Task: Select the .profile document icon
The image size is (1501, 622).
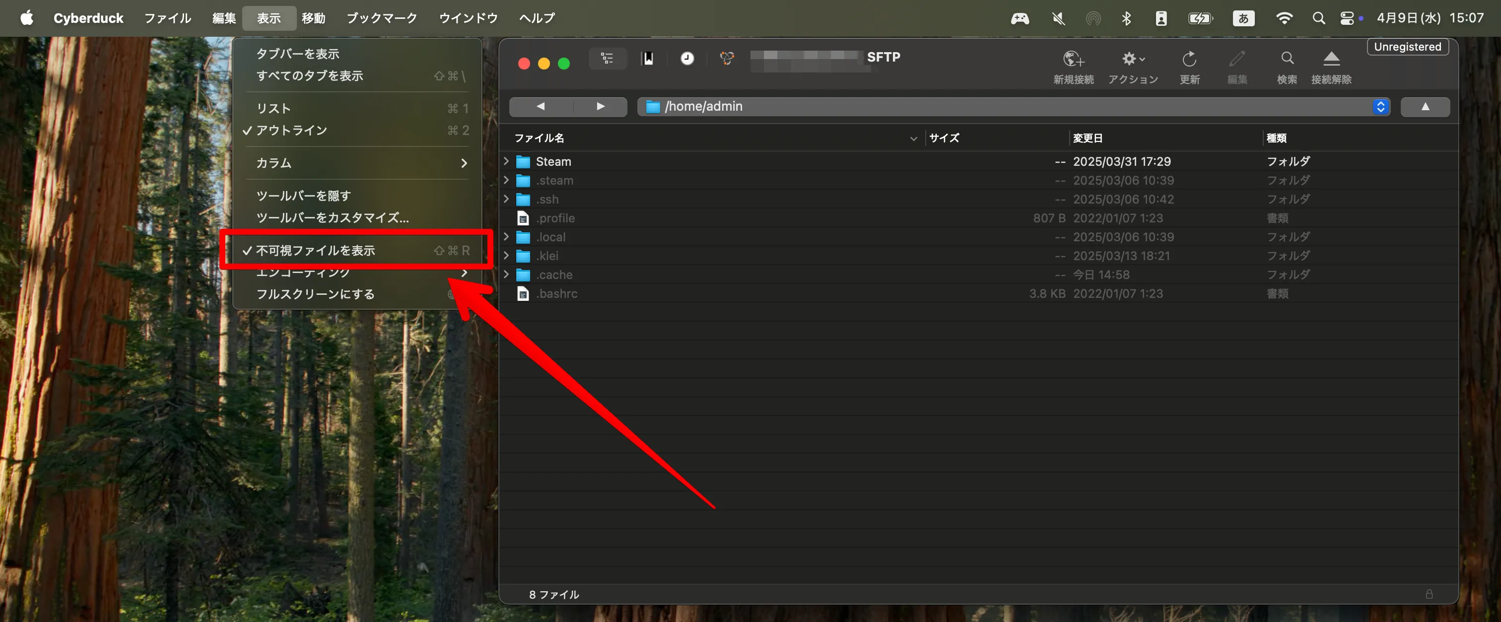Action: point(523,218)
